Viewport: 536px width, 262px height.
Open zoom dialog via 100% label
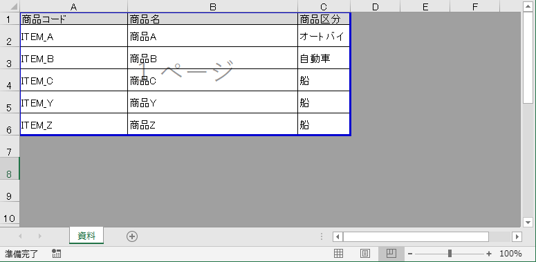pos(510,254)
